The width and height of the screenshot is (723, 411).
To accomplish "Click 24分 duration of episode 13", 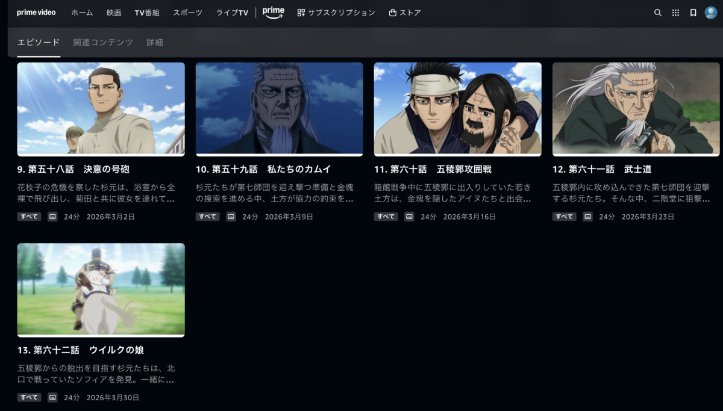I will [72, 398].
